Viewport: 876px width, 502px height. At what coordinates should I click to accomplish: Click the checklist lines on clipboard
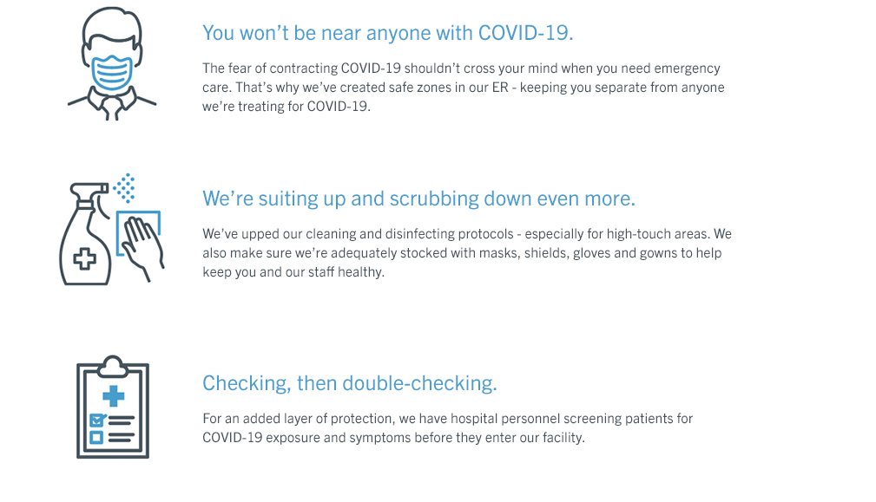[122, 429]
